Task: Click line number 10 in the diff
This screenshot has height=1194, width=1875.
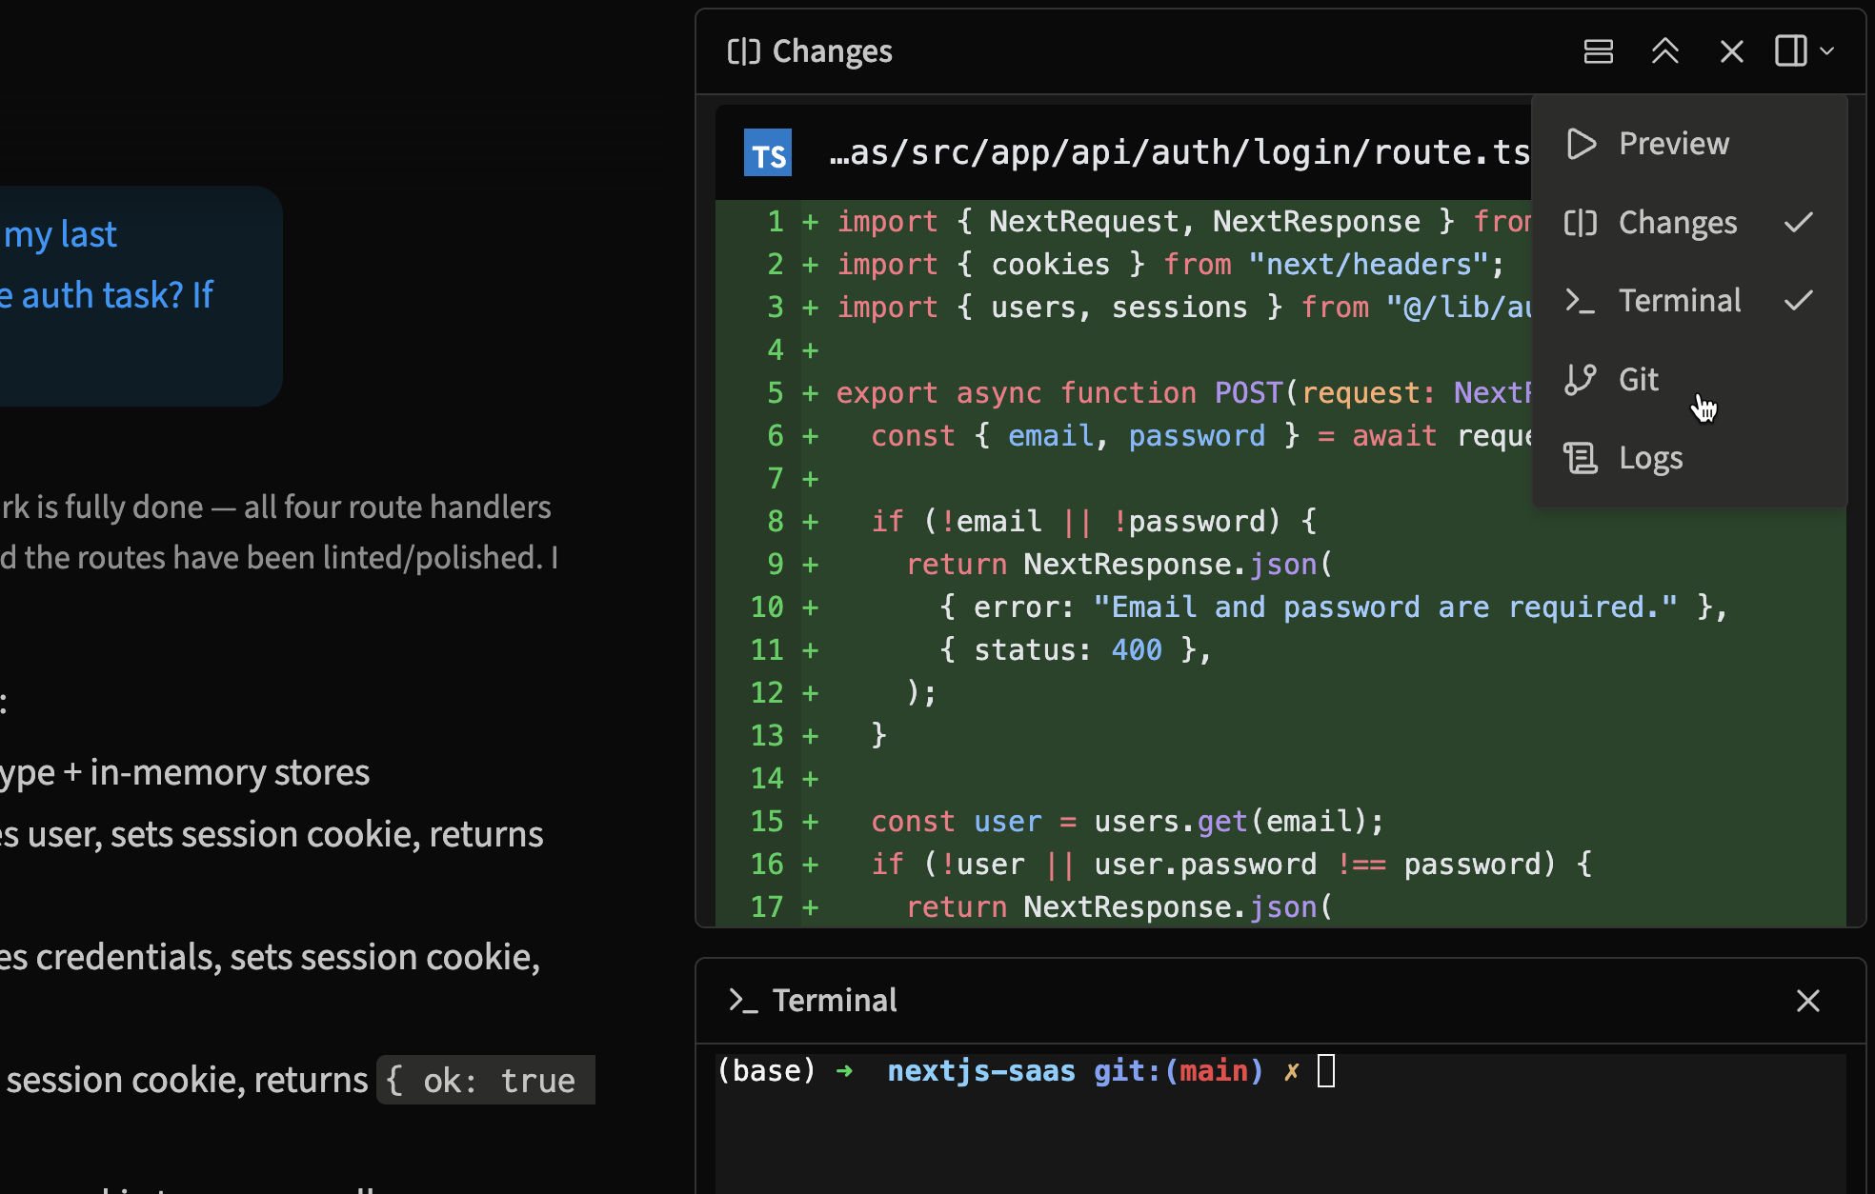Action: tap(767, 607)
